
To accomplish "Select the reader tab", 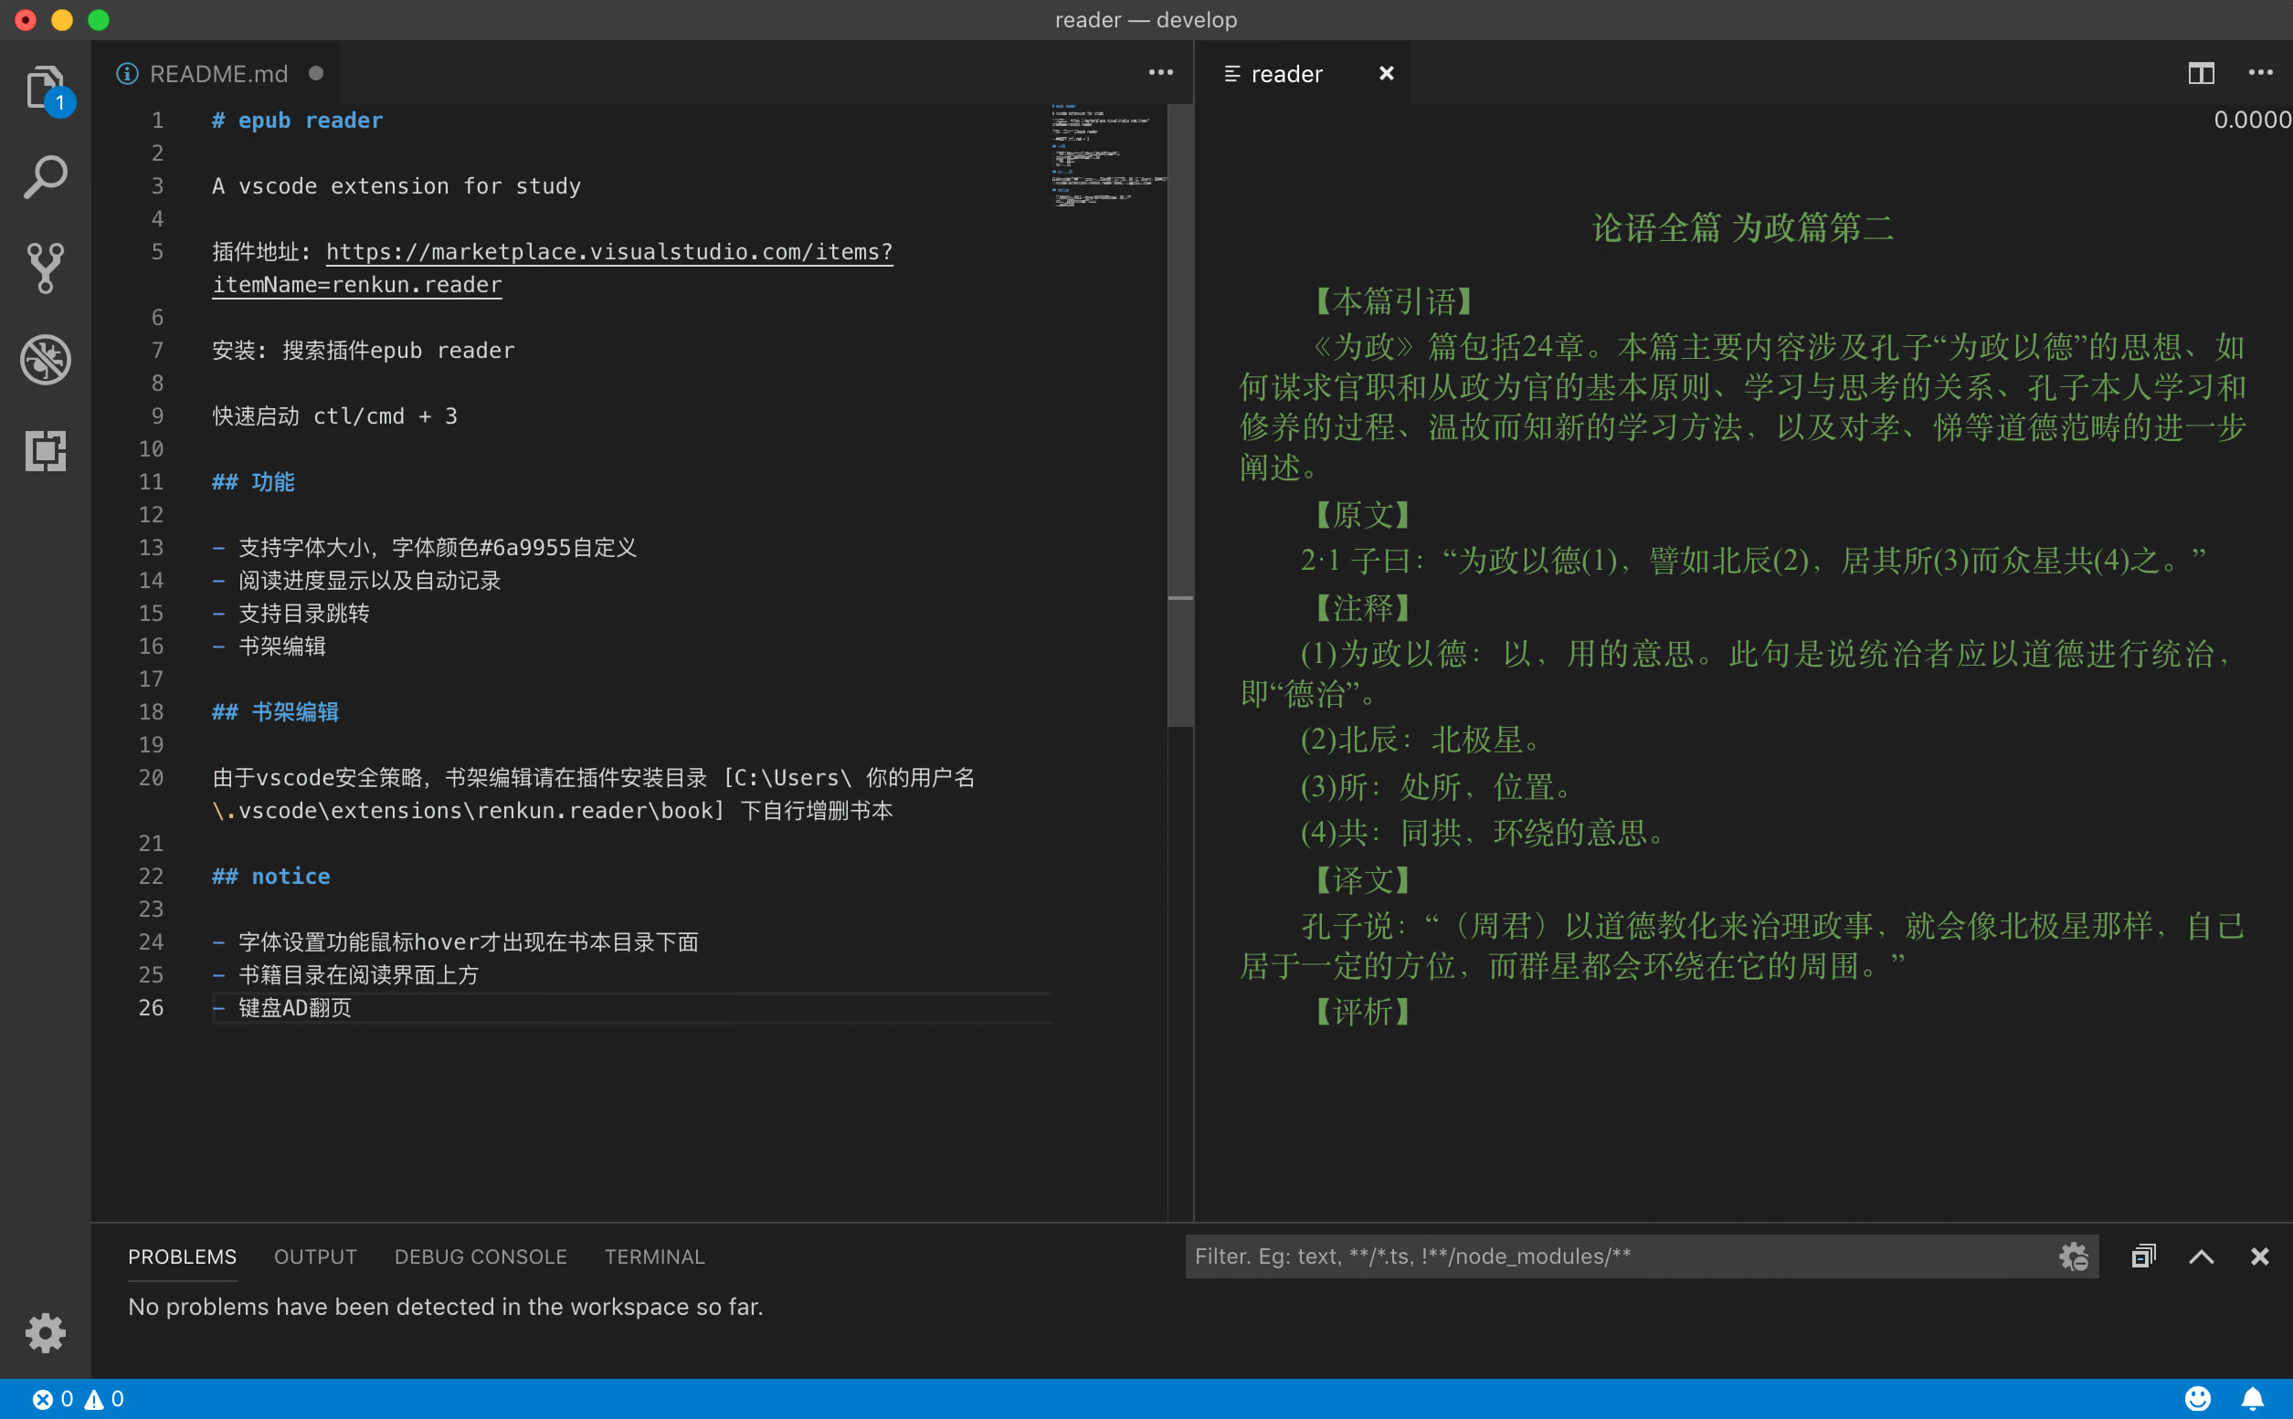I will pyautogui.click(x=1304, y=73).
